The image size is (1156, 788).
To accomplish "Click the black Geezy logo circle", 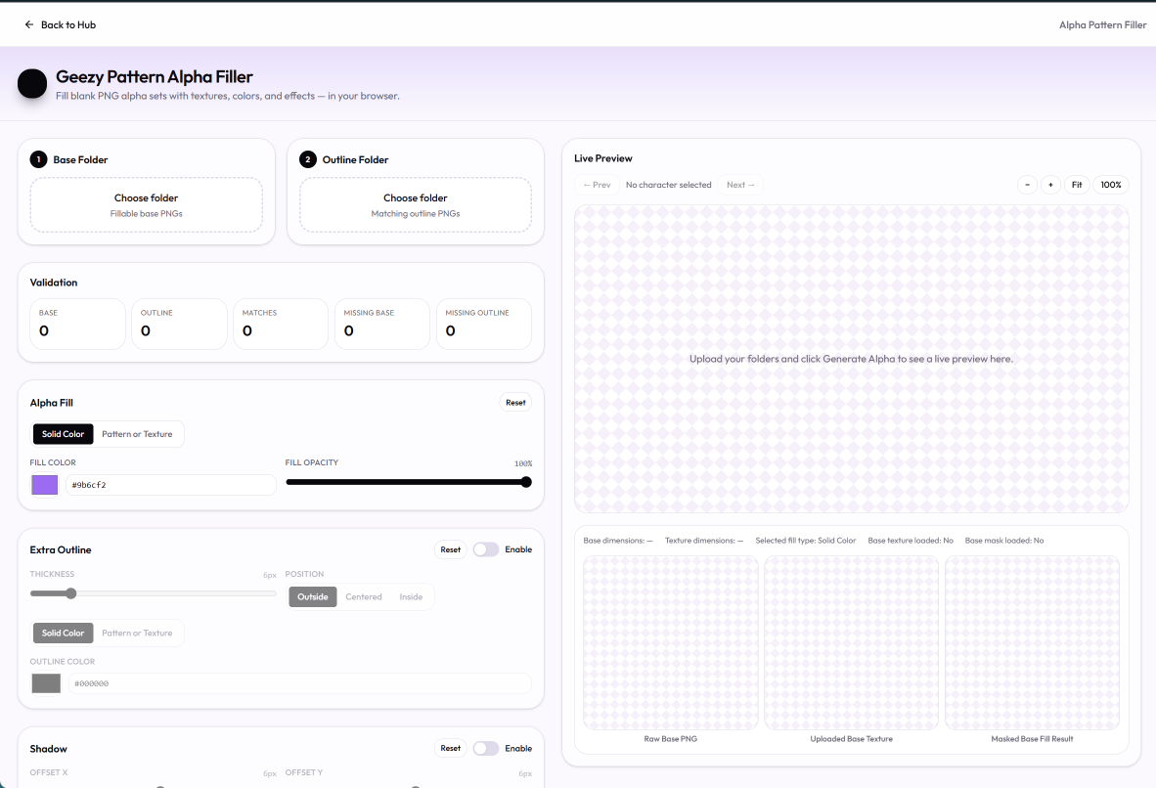I will pyautogui.click(x=32, y=84).
